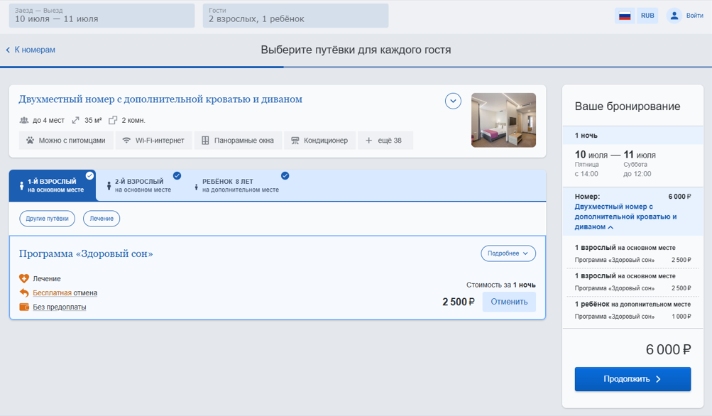The width and height of the screenshot is (712, 416).
Task: Click the orange wallet prepayment icon
Action: pyautogui.click(x=24, y=307)
